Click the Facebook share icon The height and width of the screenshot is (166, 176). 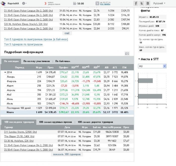point(136,4)
